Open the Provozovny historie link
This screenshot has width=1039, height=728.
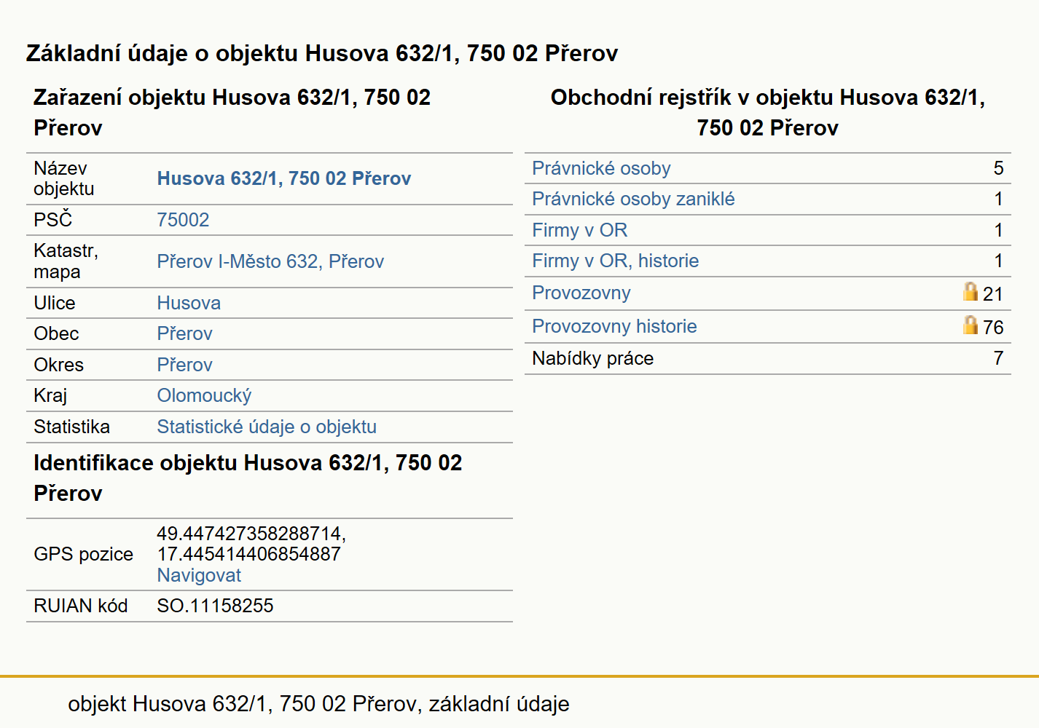pos(614,326)
